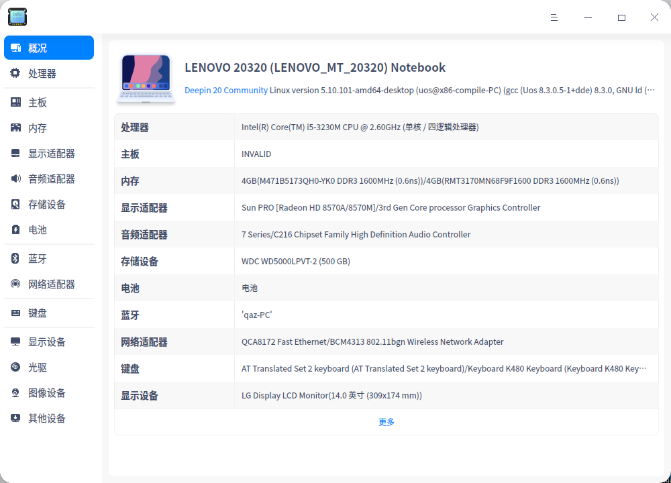Select the WDC WD5000LPVT-2 storage value
Viewport: 671px width, 483px height.
tap(296, 262)
